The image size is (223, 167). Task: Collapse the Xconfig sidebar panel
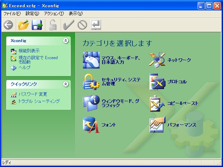pos(66,41)
